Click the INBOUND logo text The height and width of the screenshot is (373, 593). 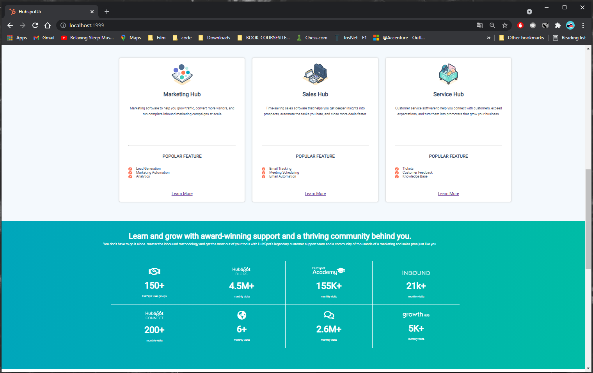(x=416, y=273)
